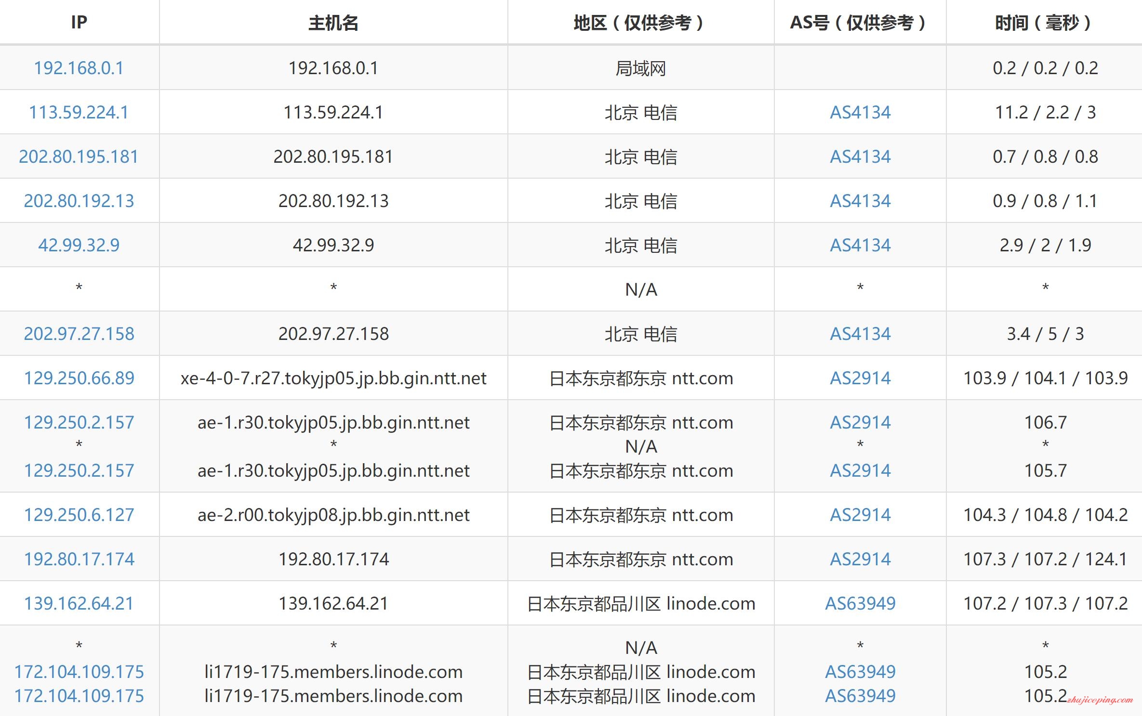The image size is (1142, 716).
Task: Select 日本东京都东京 ntt.com in the 192.80.17.174 row
Action: (x=641, y=560)
